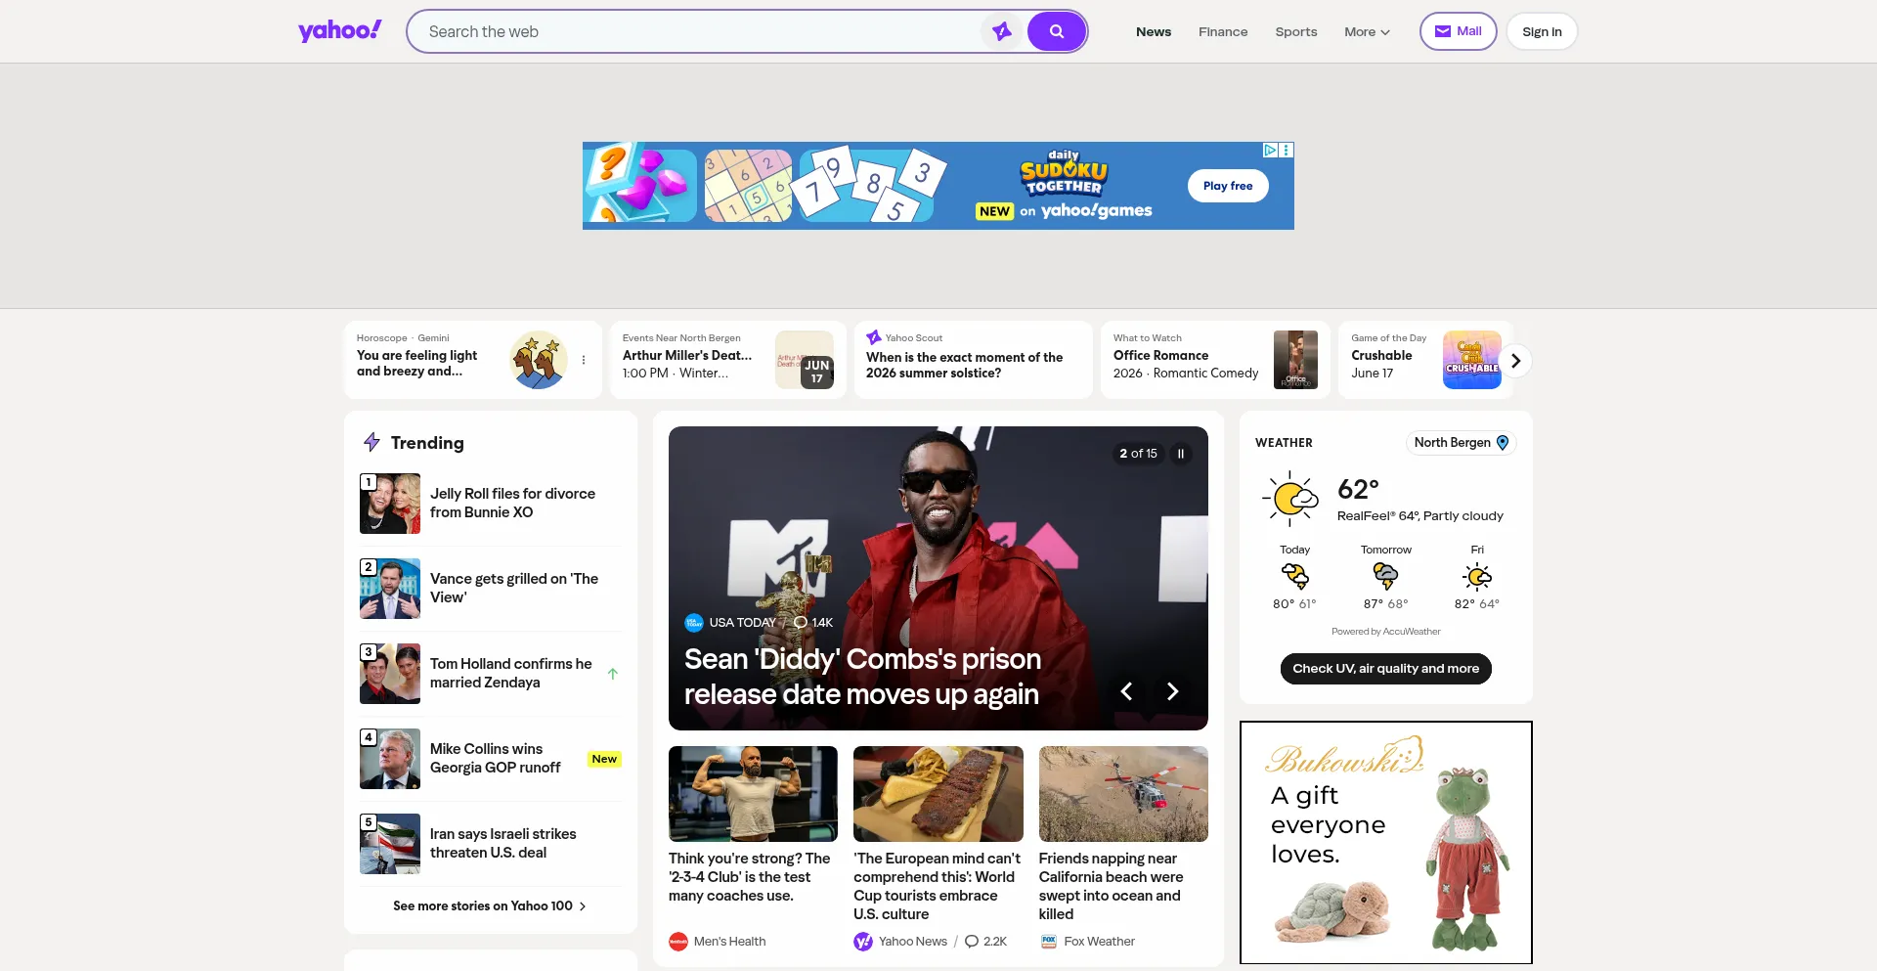The image size is (1877, 971).
Task: Open the News navigation link
Action: (1154, 31)
